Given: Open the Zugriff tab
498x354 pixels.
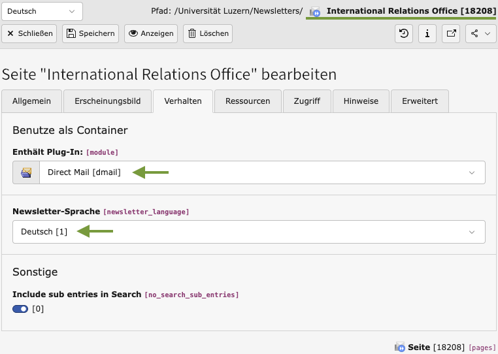Looking at the screenshot, I should pyautogui.click(x=307, y=101).
